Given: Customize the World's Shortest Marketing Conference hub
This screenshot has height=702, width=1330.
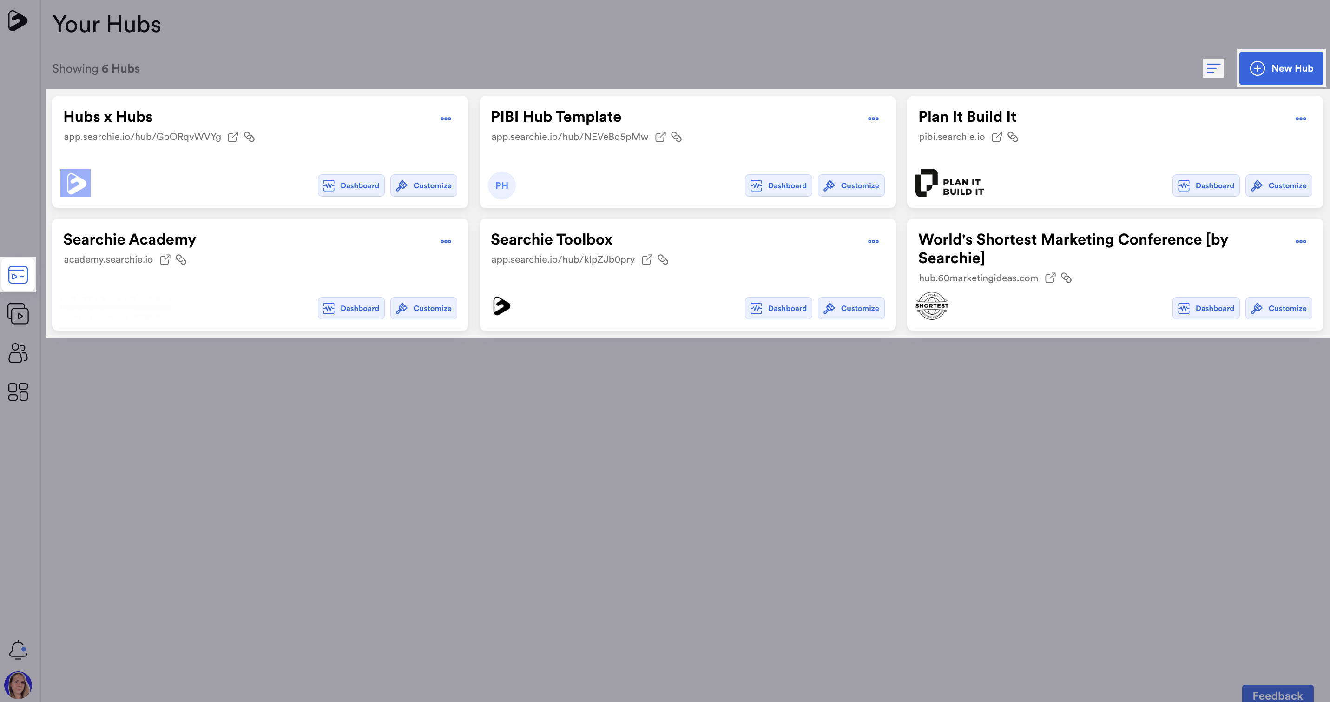Looking at the screenshot, I should coord(1279,308).
